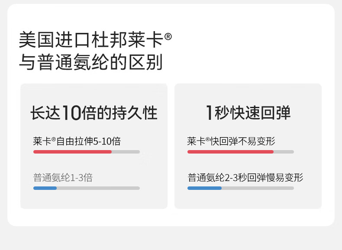The image size is (342, 250).
Task: Click the label 莱卡快回弹不易变形
Action: tap(231, 141)
